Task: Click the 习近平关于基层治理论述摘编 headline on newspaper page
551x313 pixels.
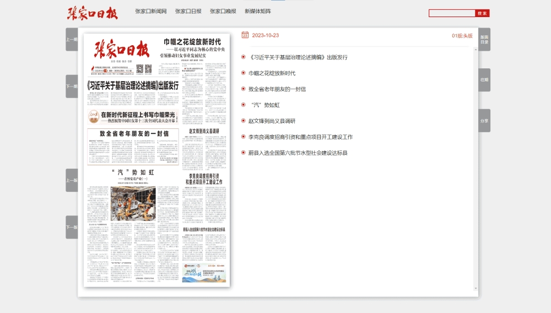Action: pyautogui.click(x=133, y=85)
